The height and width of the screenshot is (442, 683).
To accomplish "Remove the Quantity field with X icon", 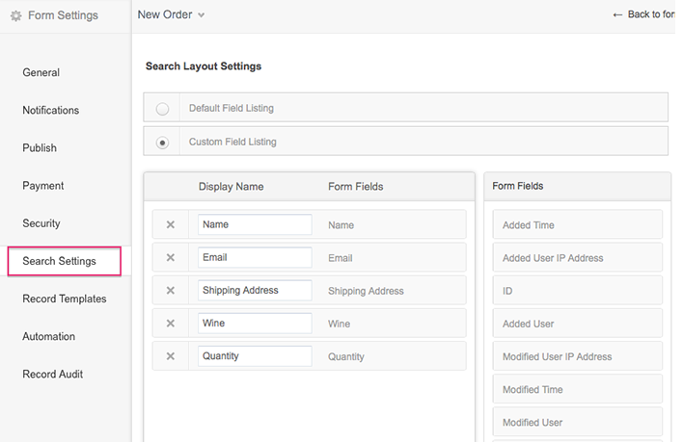I will [x=171, y=356].
